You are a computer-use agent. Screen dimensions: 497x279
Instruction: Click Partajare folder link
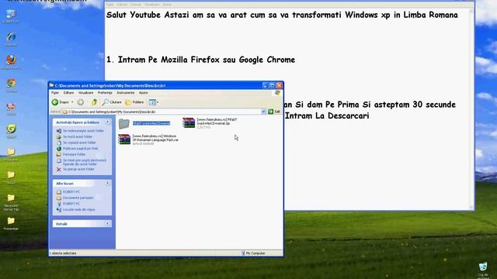coord(75,154)
